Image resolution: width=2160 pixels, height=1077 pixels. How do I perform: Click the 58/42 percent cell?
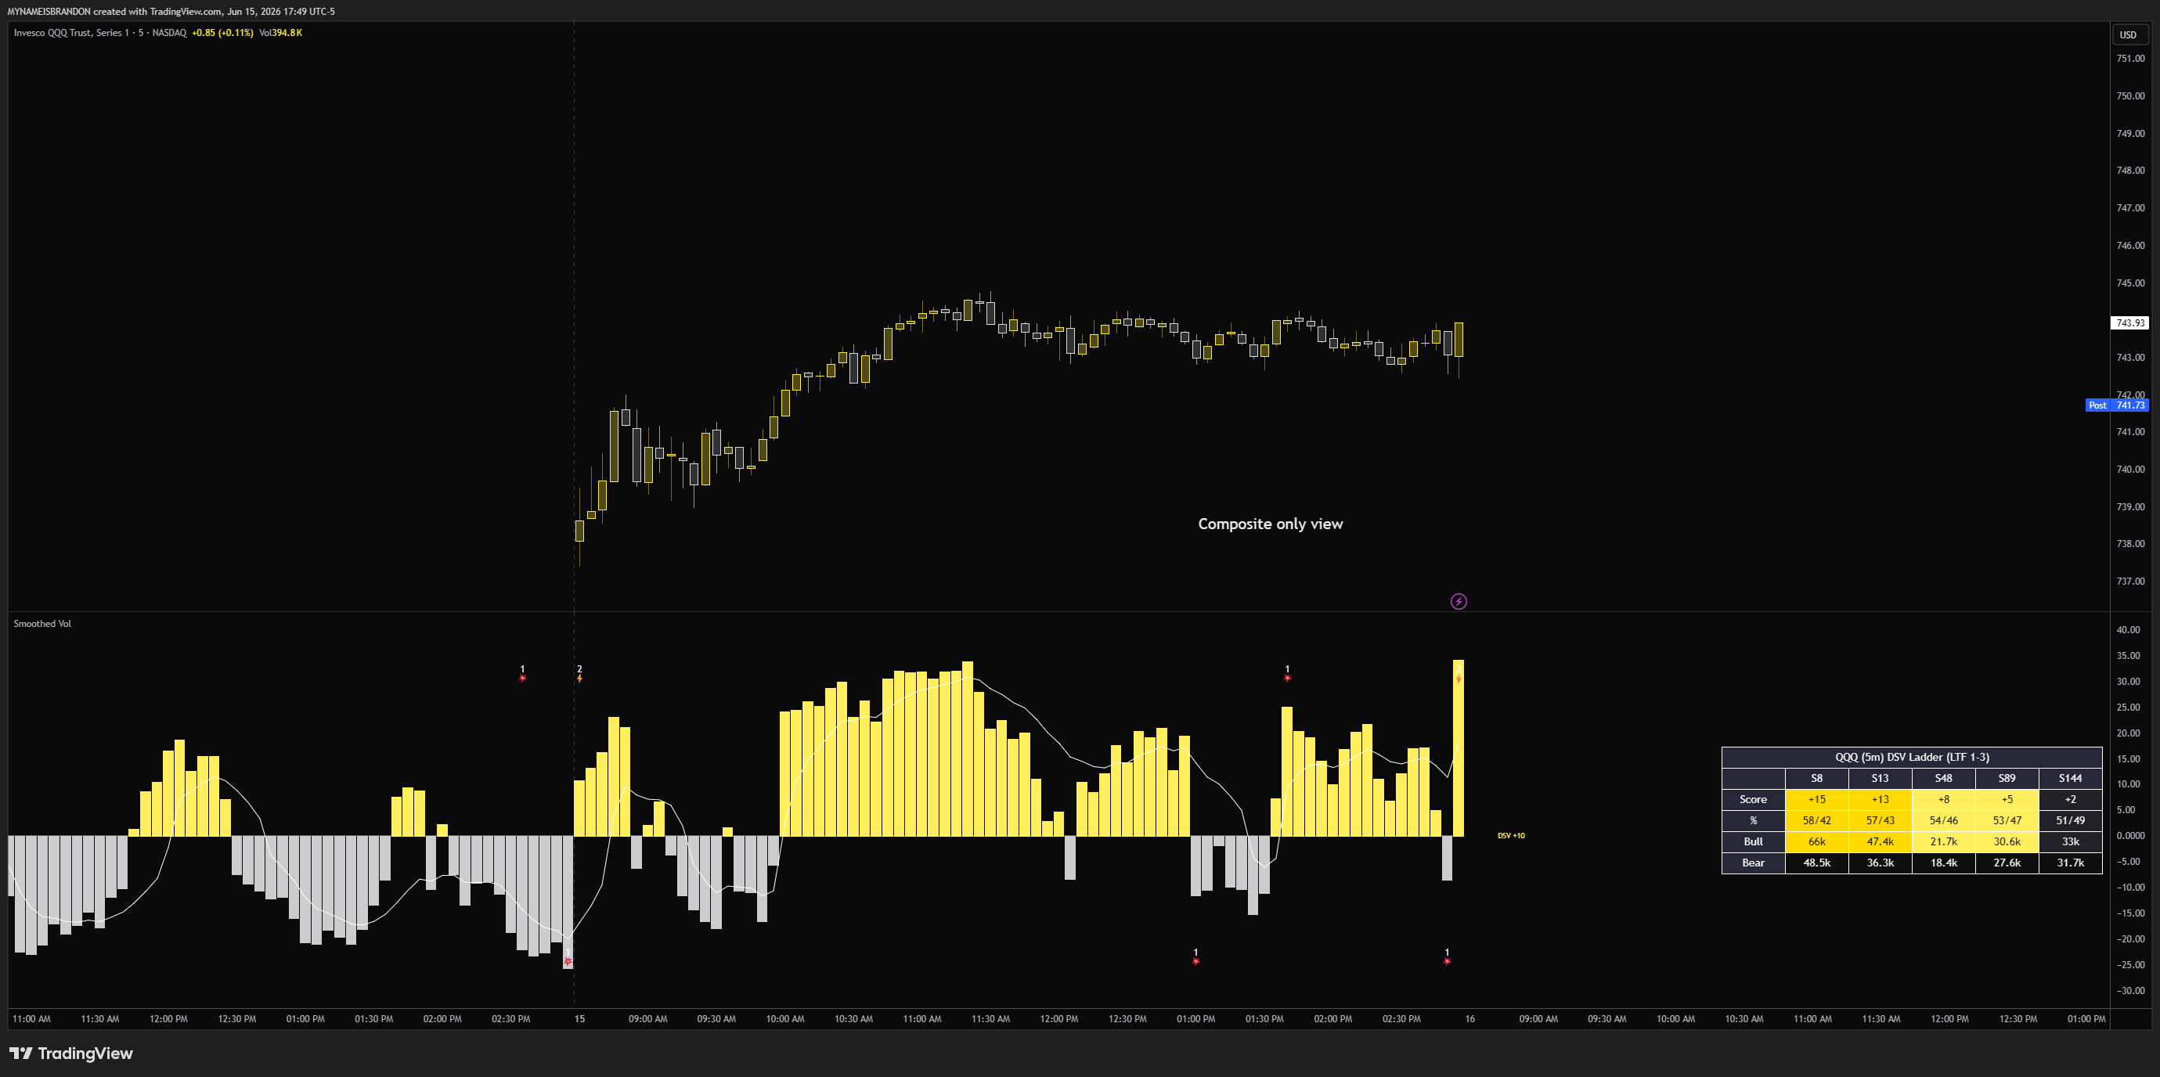(x=1816, y=820)
